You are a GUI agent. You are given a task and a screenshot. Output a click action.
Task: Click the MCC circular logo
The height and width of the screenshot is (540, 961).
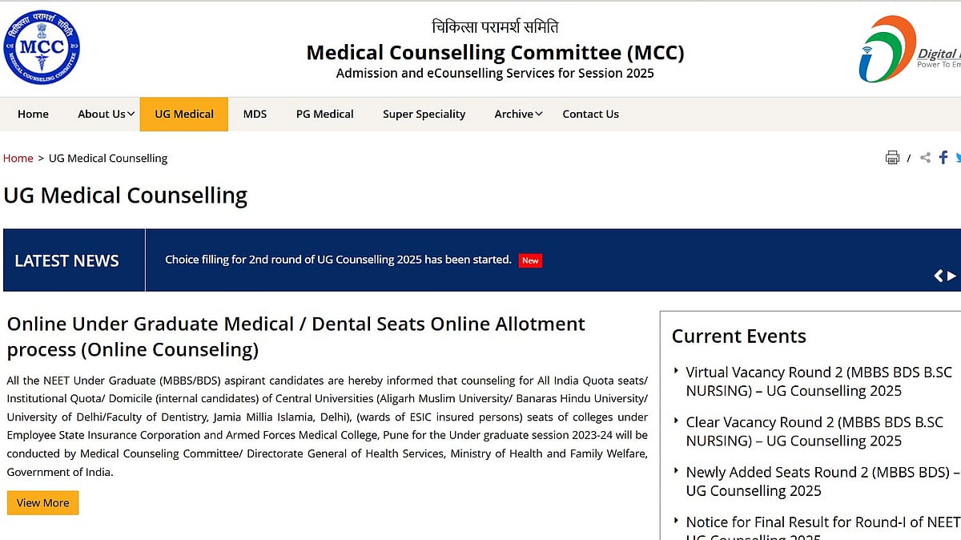coord(41,47)
